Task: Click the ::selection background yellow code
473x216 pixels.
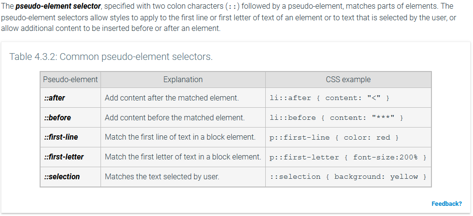Action: pyautogui.click(x=348, y=177)
